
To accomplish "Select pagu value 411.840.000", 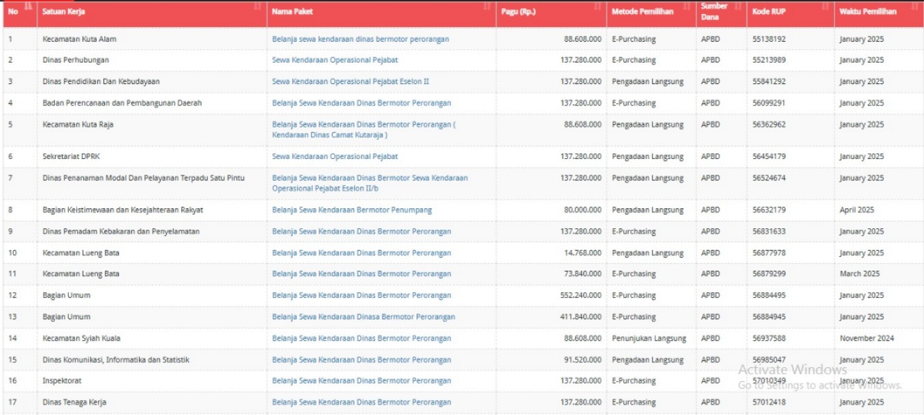I will 580,316.
